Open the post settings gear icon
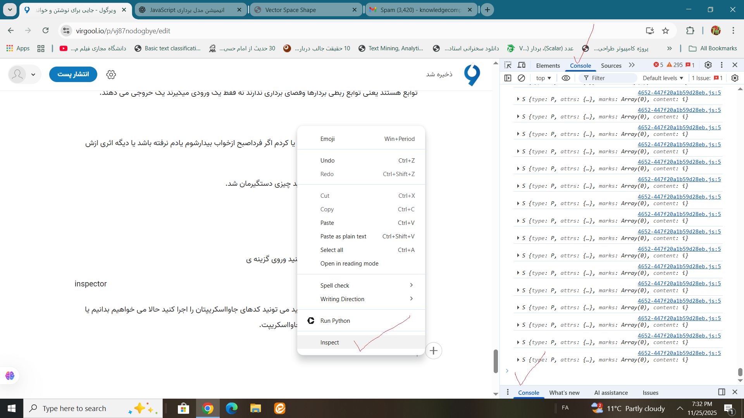The height and width of the screenshot is (418, 744). [x=111, y=74]
